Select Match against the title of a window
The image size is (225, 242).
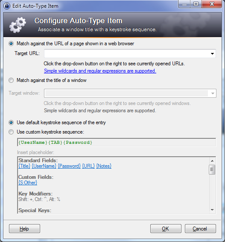pyautogui.click(x=11, y=80)
